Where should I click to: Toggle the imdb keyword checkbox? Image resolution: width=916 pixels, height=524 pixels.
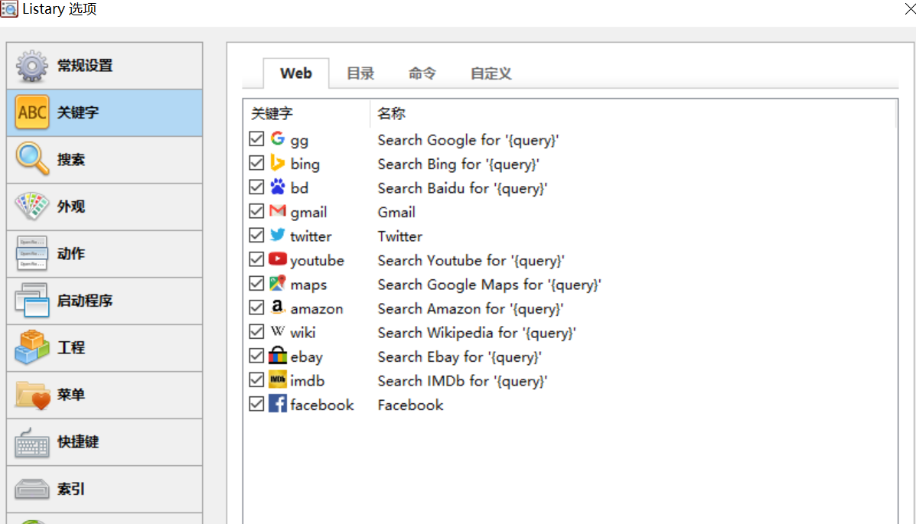tap(256, 379)
